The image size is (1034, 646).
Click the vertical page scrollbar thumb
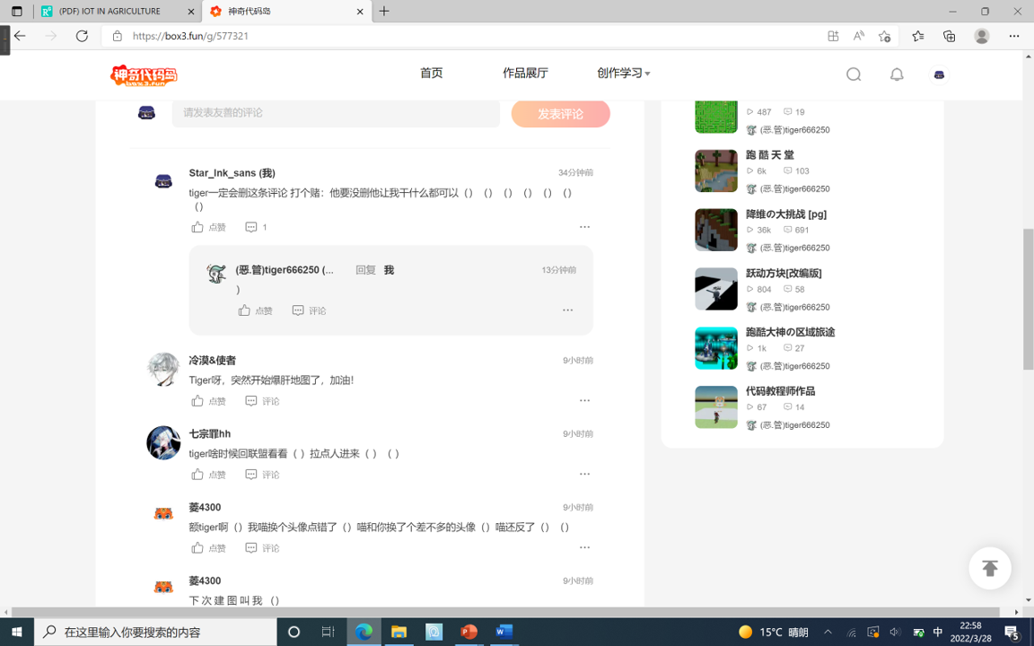click(x=1028, y=300)
